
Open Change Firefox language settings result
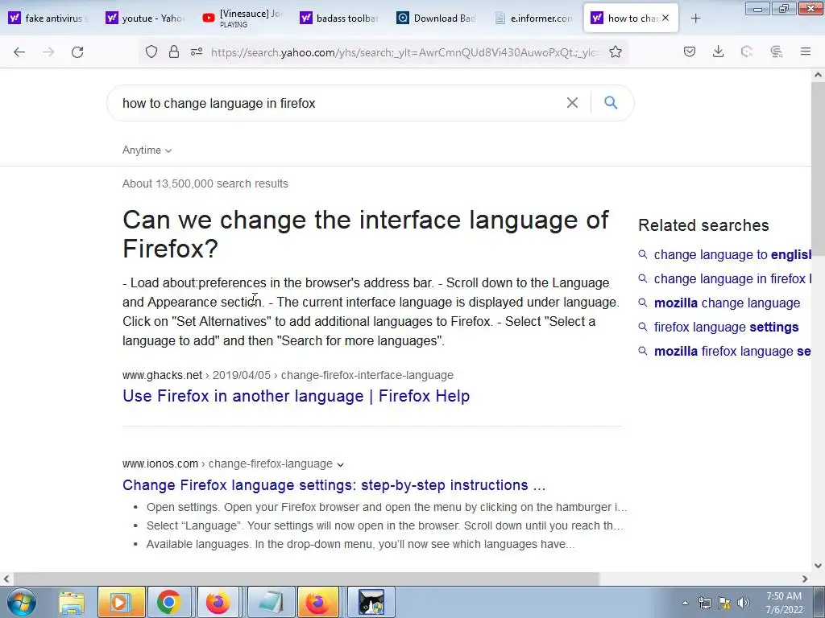point(334,484)
